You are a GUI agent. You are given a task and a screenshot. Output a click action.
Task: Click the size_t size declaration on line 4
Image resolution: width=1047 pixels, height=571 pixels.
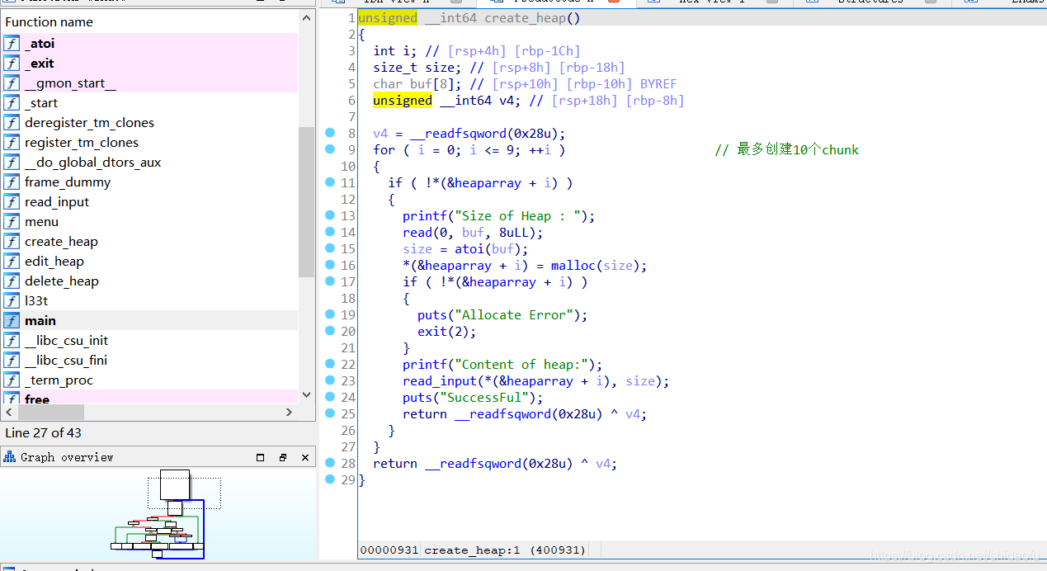(428, 68)
